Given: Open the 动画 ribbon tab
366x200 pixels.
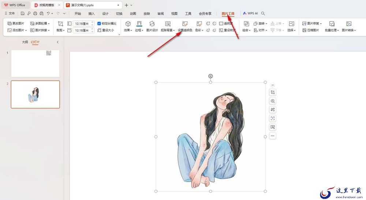Looking at the screenshot, I should pyautogui.click(x=133, y=14).
